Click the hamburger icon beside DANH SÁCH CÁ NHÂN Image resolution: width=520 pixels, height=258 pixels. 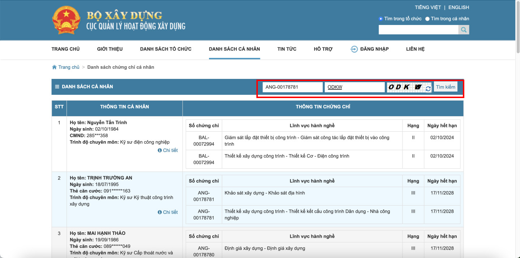pos(56,86)
